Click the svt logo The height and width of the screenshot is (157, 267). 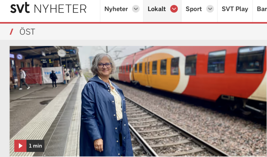point(20,8)
